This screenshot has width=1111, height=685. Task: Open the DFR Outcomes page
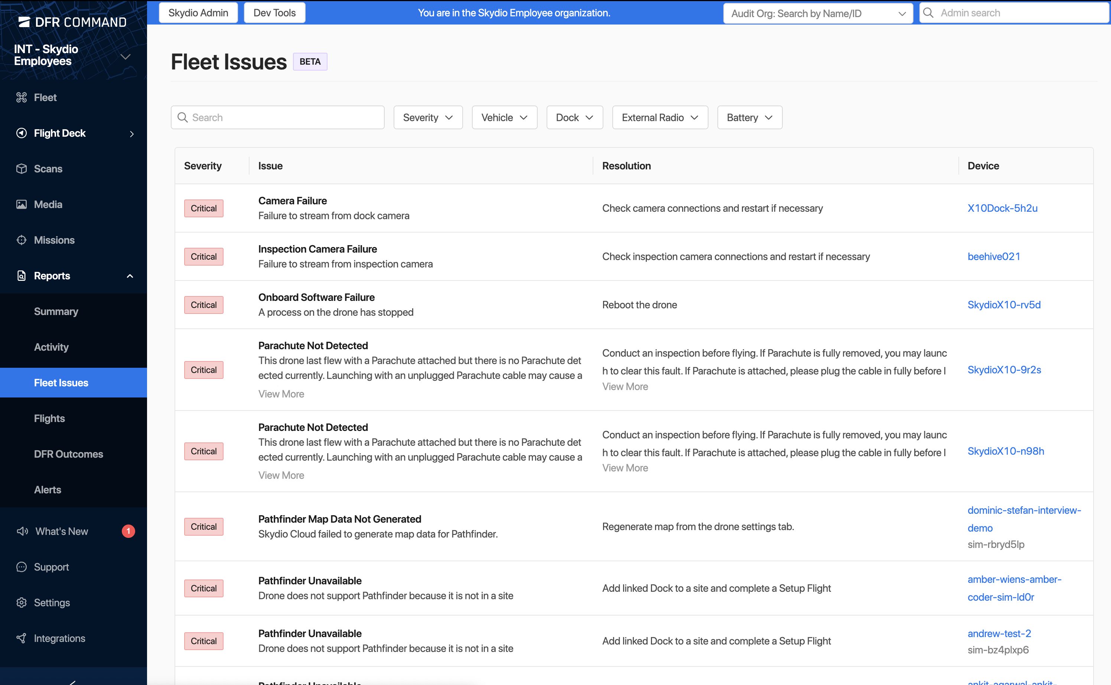[x=68, y=454]
